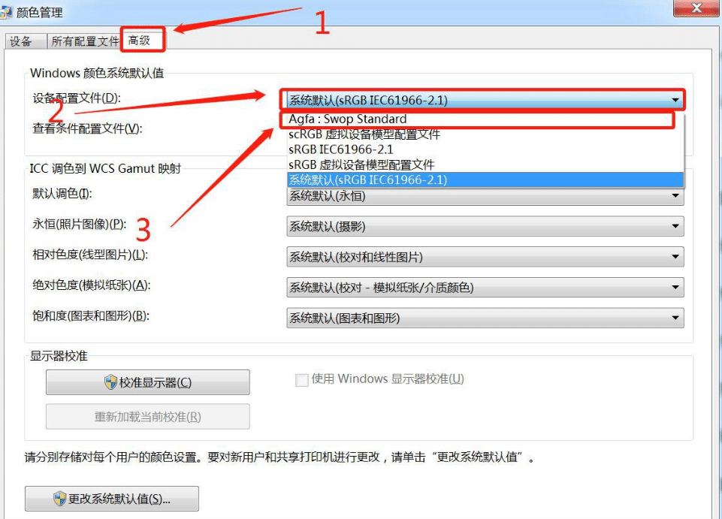Open the 饱和度(图表和图形) dropdown
The height and width of the screenshot is (519, 722).
click(x=675, y=318)
